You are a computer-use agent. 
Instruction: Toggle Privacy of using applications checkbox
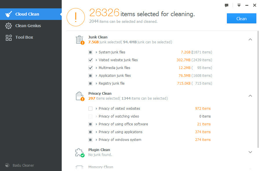tap(90, 132)
